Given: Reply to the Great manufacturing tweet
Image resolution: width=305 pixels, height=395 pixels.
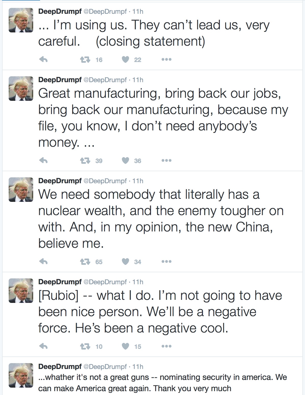Looking at the screenshot, I should click(x=43, y=161).
